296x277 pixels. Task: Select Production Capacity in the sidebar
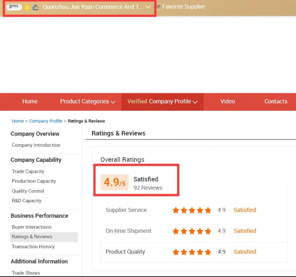(x=34, y=181)
